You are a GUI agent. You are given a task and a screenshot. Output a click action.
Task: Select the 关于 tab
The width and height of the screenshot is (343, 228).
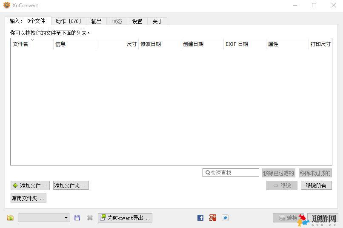[157, 21]
